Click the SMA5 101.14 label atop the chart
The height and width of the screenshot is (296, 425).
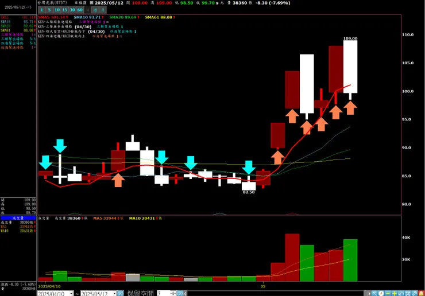53,17
